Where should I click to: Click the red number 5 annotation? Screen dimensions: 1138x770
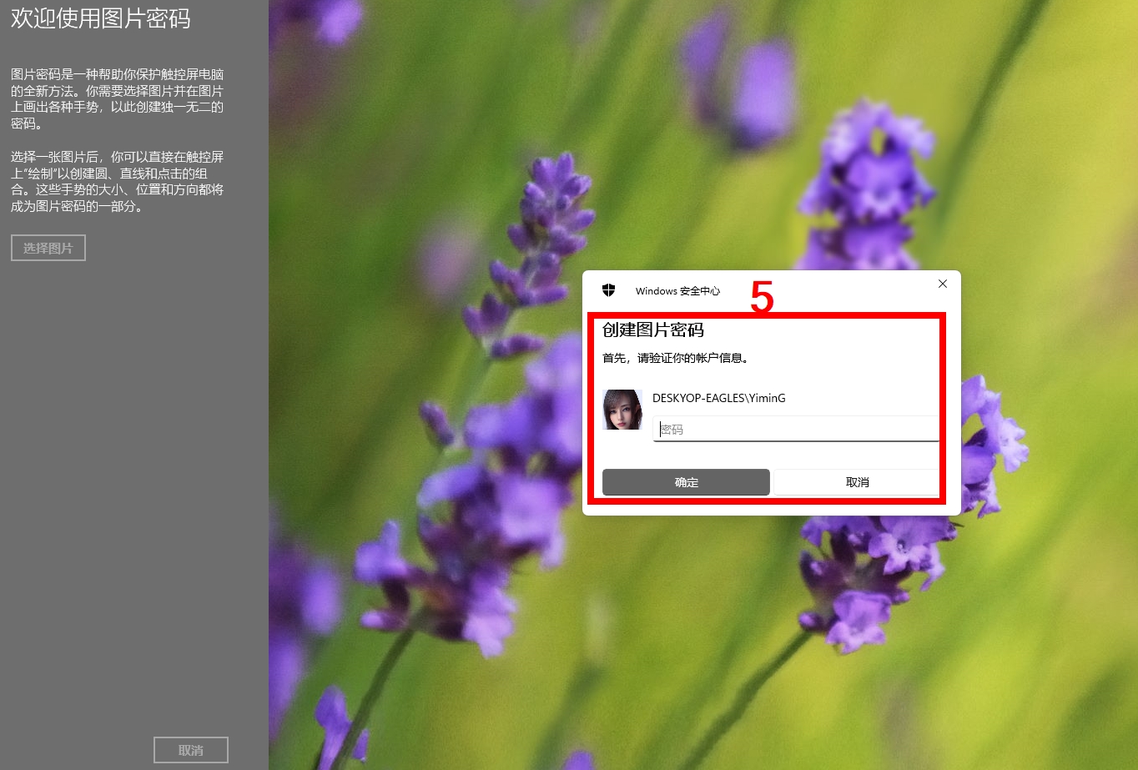(762, 296)
